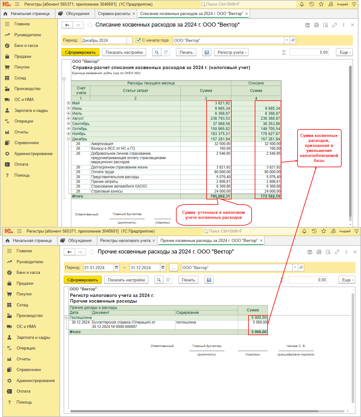Click floppy save button in bottom toolbar
361x417 pixels.
tap(209, 280)
